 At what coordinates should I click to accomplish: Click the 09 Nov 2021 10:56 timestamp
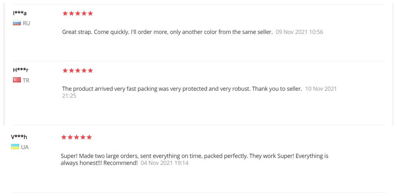[x=299, y=32]
